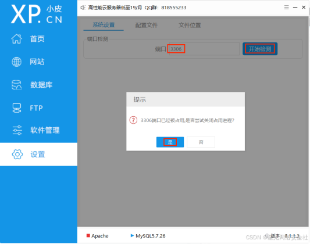Image resolution: width=310 pixels, height=244 pixels.
Task: Click the gear settings icon
Action: 17,154
